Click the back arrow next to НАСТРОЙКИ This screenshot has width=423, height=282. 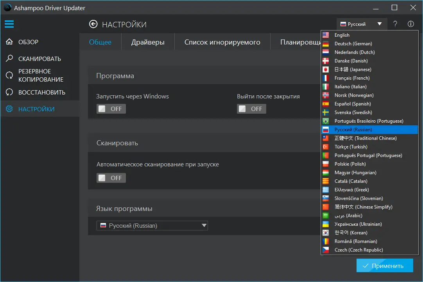point(93,24)
